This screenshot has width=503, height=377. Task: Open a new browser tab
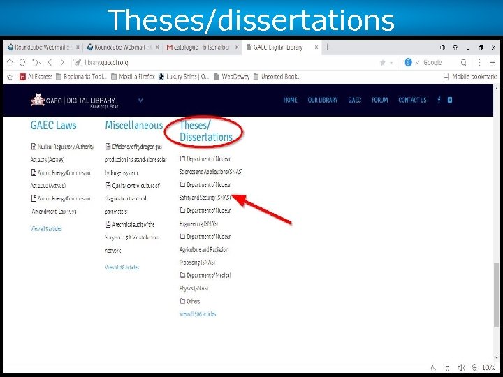click(x=327, y=47)
